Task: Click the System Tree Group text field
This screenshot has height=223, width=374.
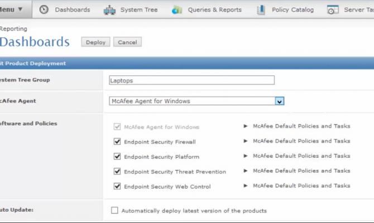Action: click(x=192, y=80)
